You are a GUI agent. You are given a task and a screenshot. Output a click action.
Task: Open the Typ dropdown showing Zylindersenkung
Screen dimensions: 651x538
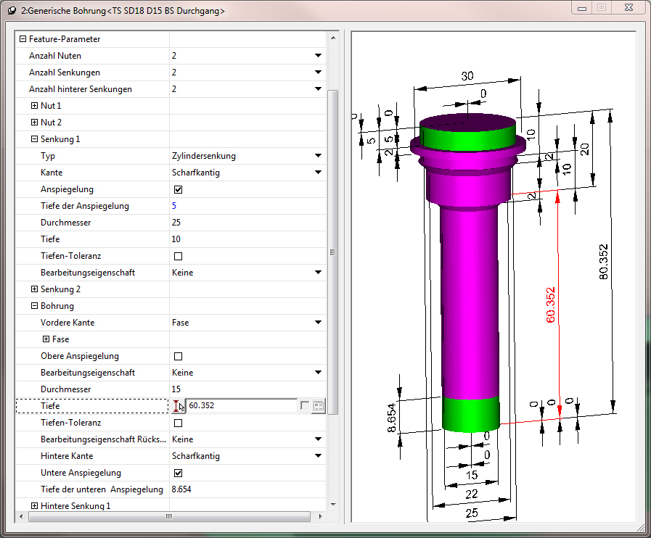(x=318, y=156)
